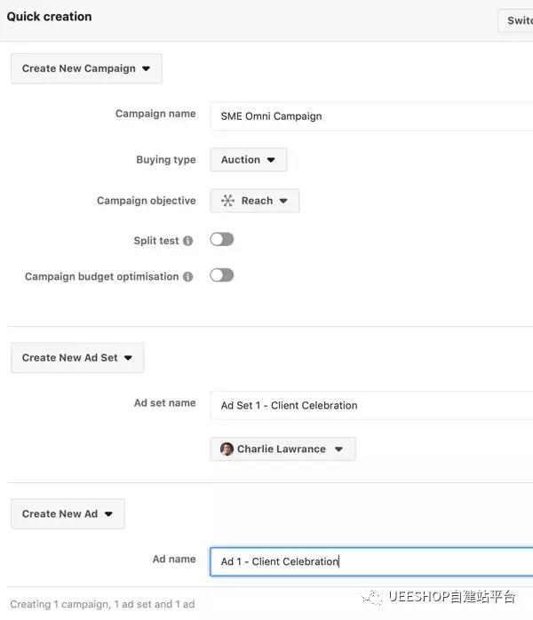This screenshot has height=620, width=533.
Task: Expand the Buying type Auction dropdown
Action: [248, 160]
